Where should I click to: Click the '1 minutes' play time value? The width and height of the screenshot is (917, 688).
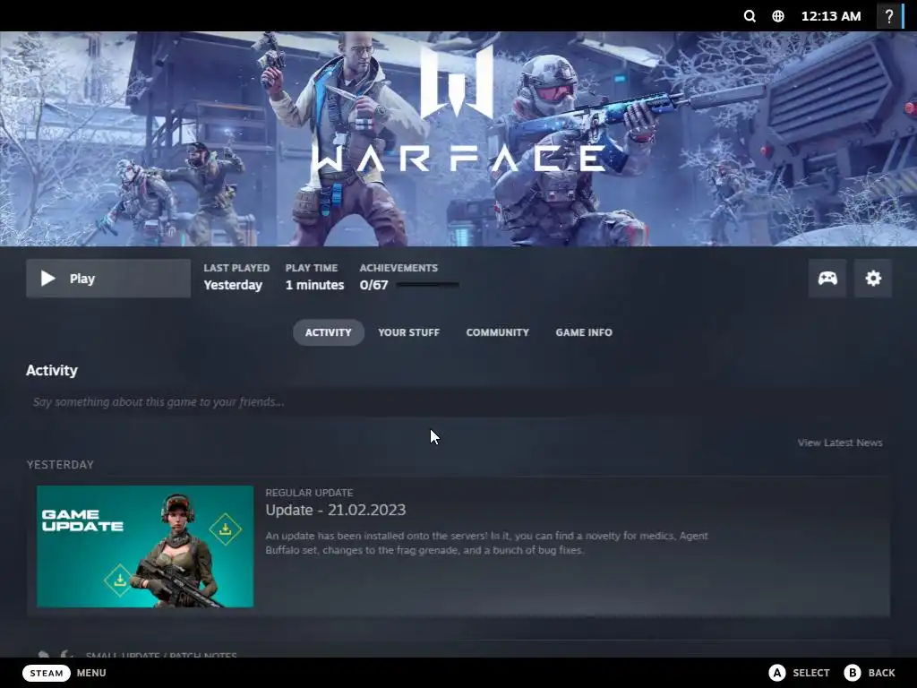click(x=314, y=285)
